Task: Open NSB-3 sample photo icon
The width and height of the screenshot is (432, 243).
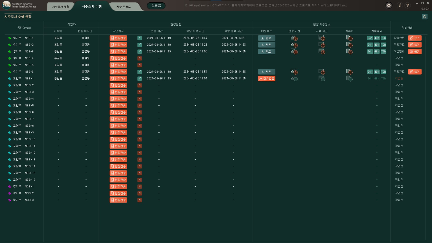Action: point(321,51)
